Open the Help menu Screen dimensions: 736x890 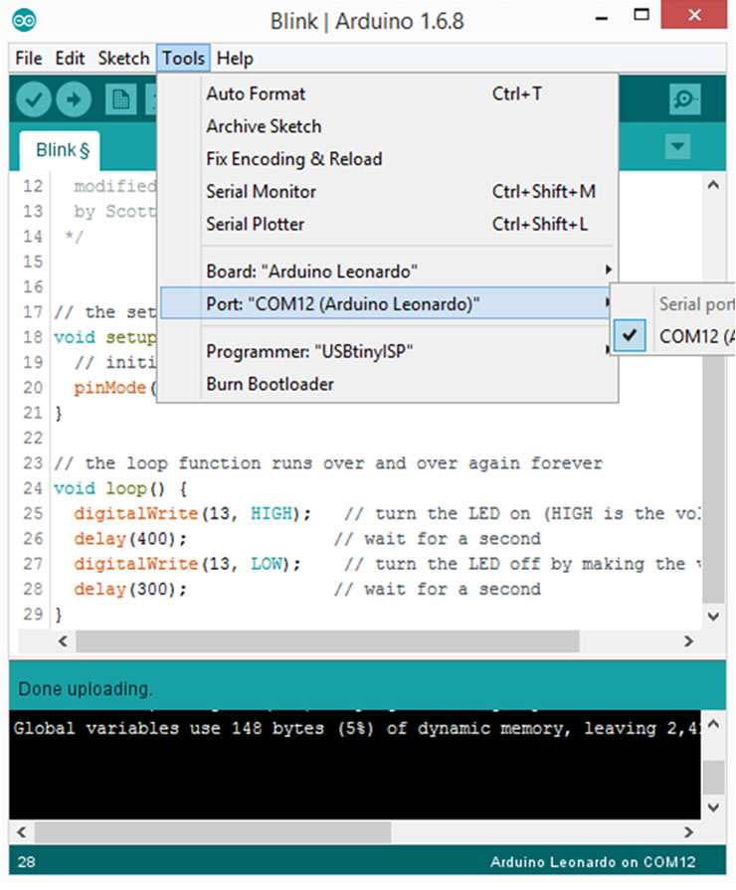(x=235, y=59)
